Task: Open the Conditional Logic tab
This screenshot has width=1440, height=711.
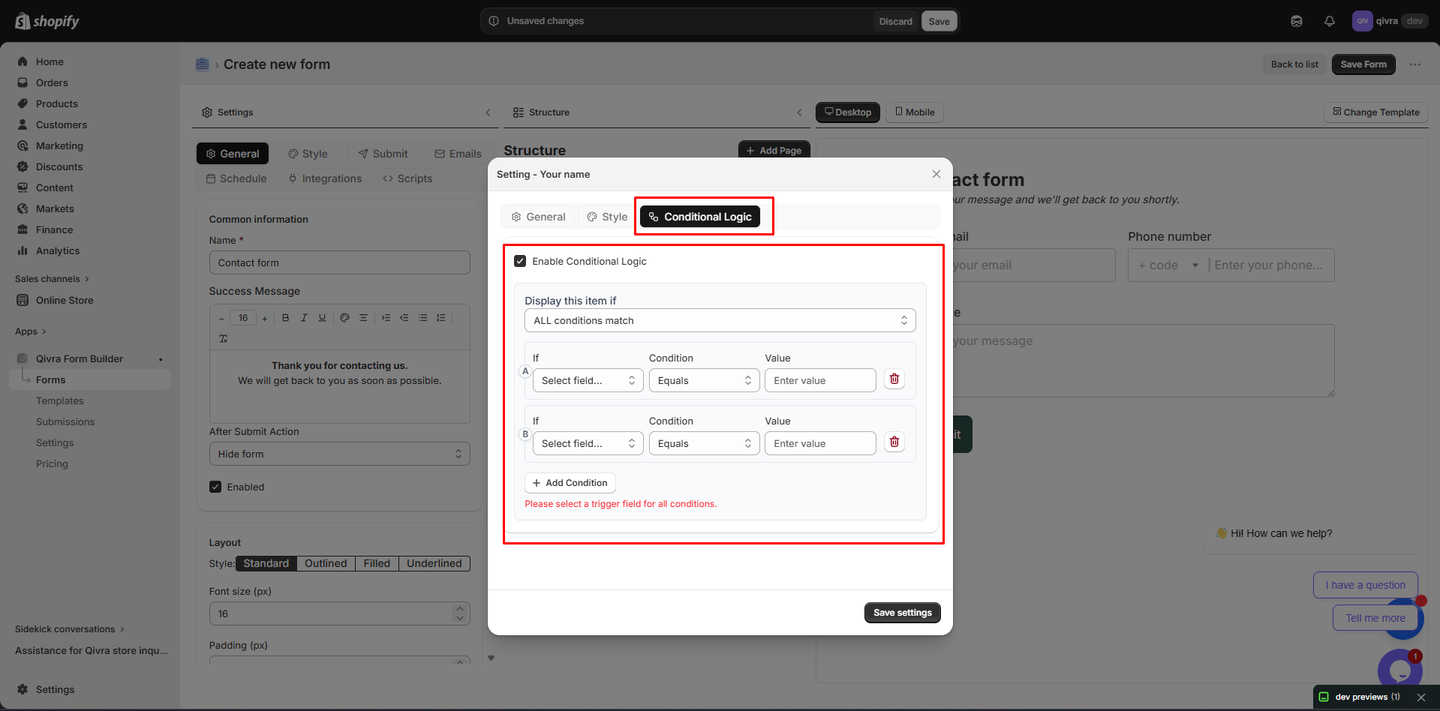Action: (x=700, y=217)
